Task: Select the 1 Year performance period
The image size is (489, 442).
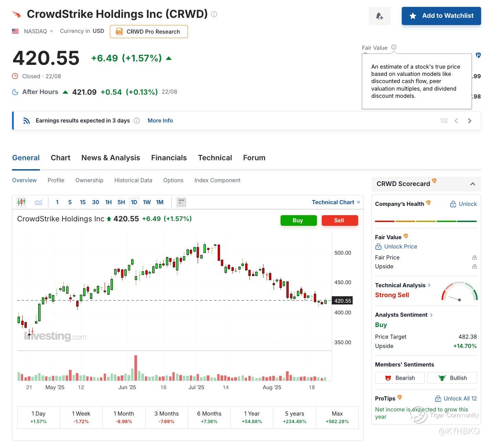Action: [252, 417]
